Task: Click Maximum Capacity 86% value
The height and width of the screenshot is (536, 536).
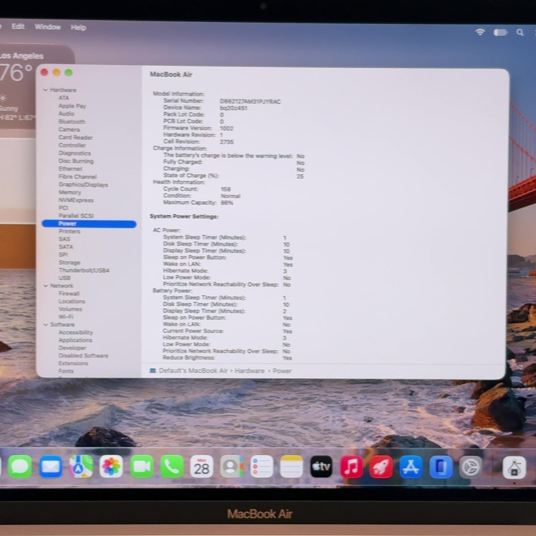Action: pyautogui.click(x=227, y=203)
